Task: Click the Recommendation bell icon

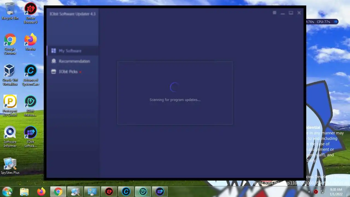Action: click(x=54, y=61)
